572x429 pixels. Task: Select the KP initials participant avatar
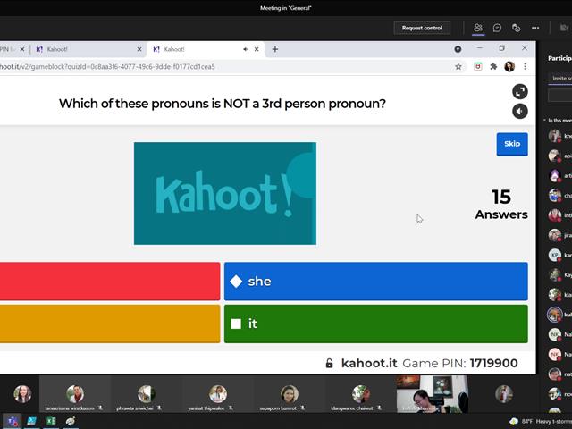(554, 255)
